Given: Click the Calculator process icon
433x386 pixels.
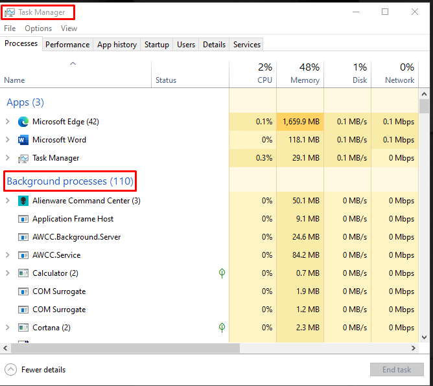Looking at the screenshot, I should coord(23,273).
